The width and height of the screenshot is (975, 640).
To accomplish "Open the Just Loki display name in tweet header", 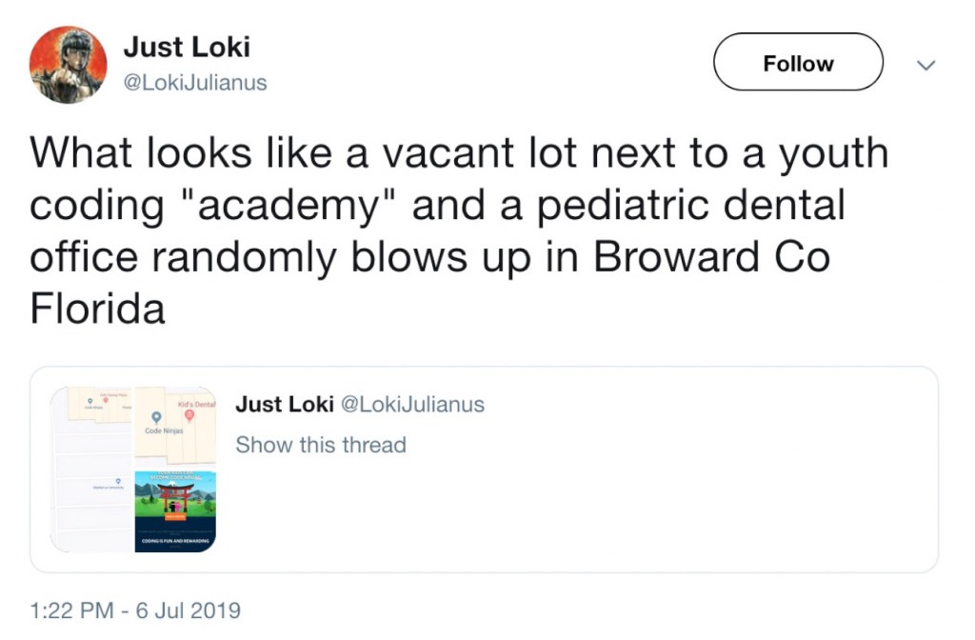I will click(187, 47).
